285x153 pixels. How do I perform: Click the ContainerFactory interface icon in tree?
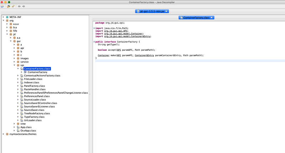coord(25,72)
